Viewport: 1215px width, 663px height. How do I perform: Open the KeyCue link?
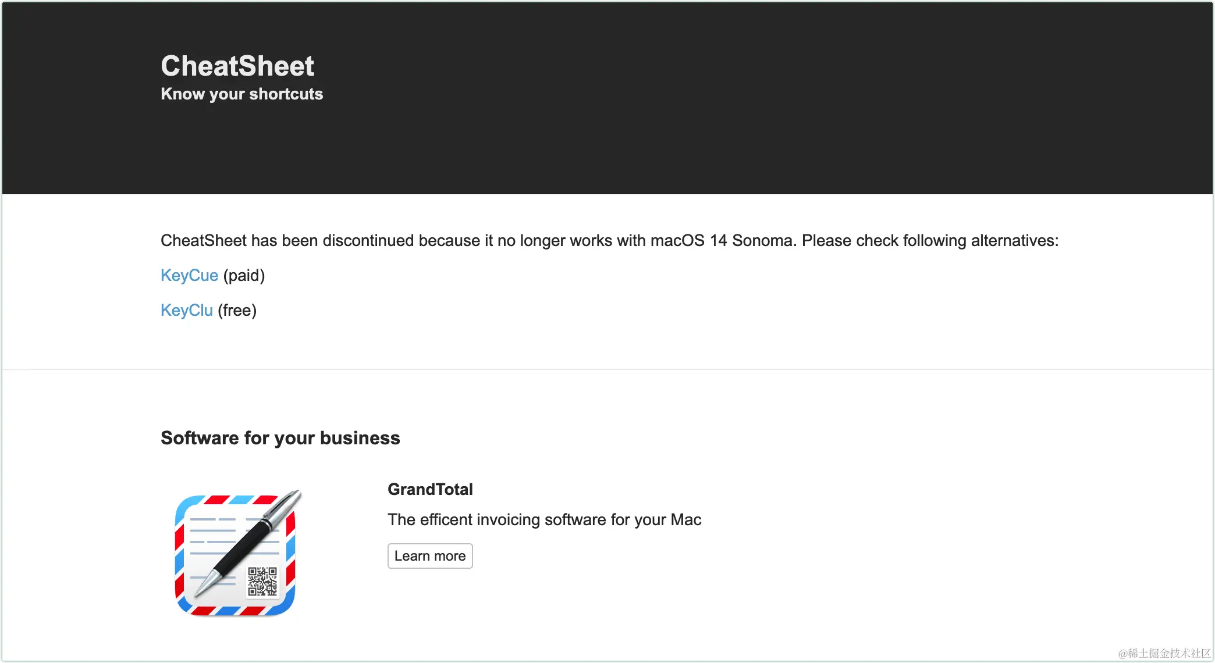click(189, 275)
